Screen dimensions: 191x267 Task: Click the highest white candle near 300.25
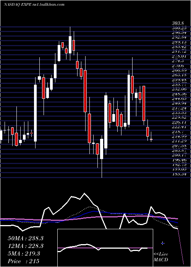pos(70,45)
